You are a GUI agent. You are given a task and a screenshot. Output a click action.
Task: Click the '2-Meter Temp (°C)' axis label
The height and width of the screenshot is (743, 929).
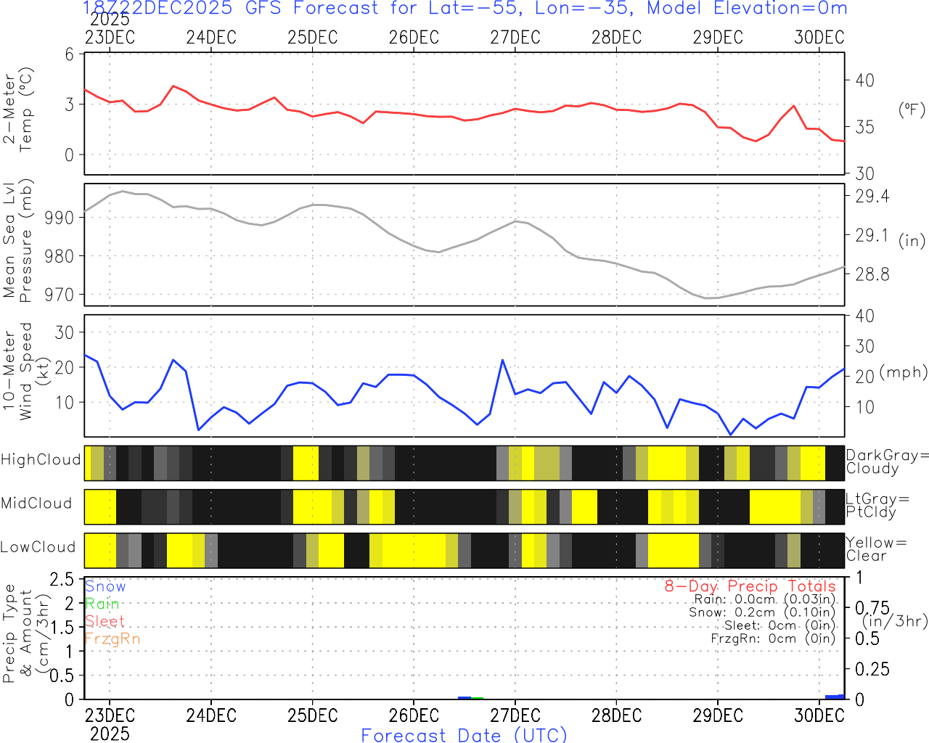18,110
